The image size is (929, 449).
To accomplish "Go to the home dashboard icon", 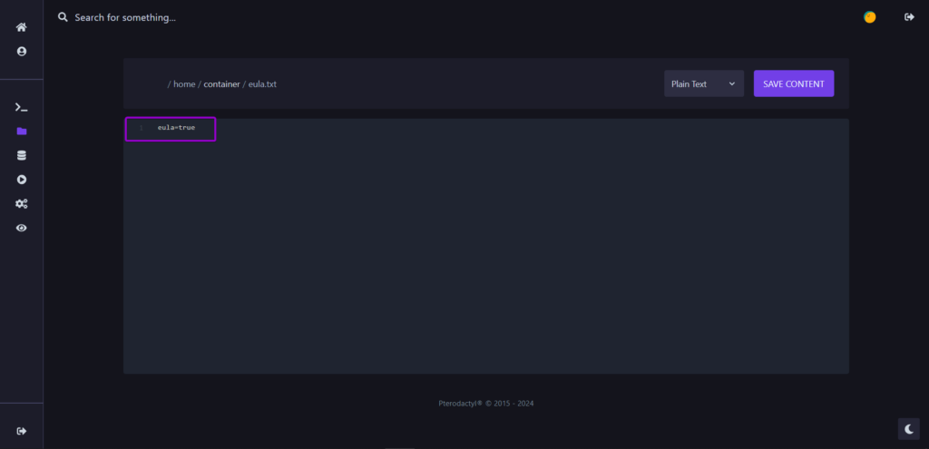I will click(22, 27).
